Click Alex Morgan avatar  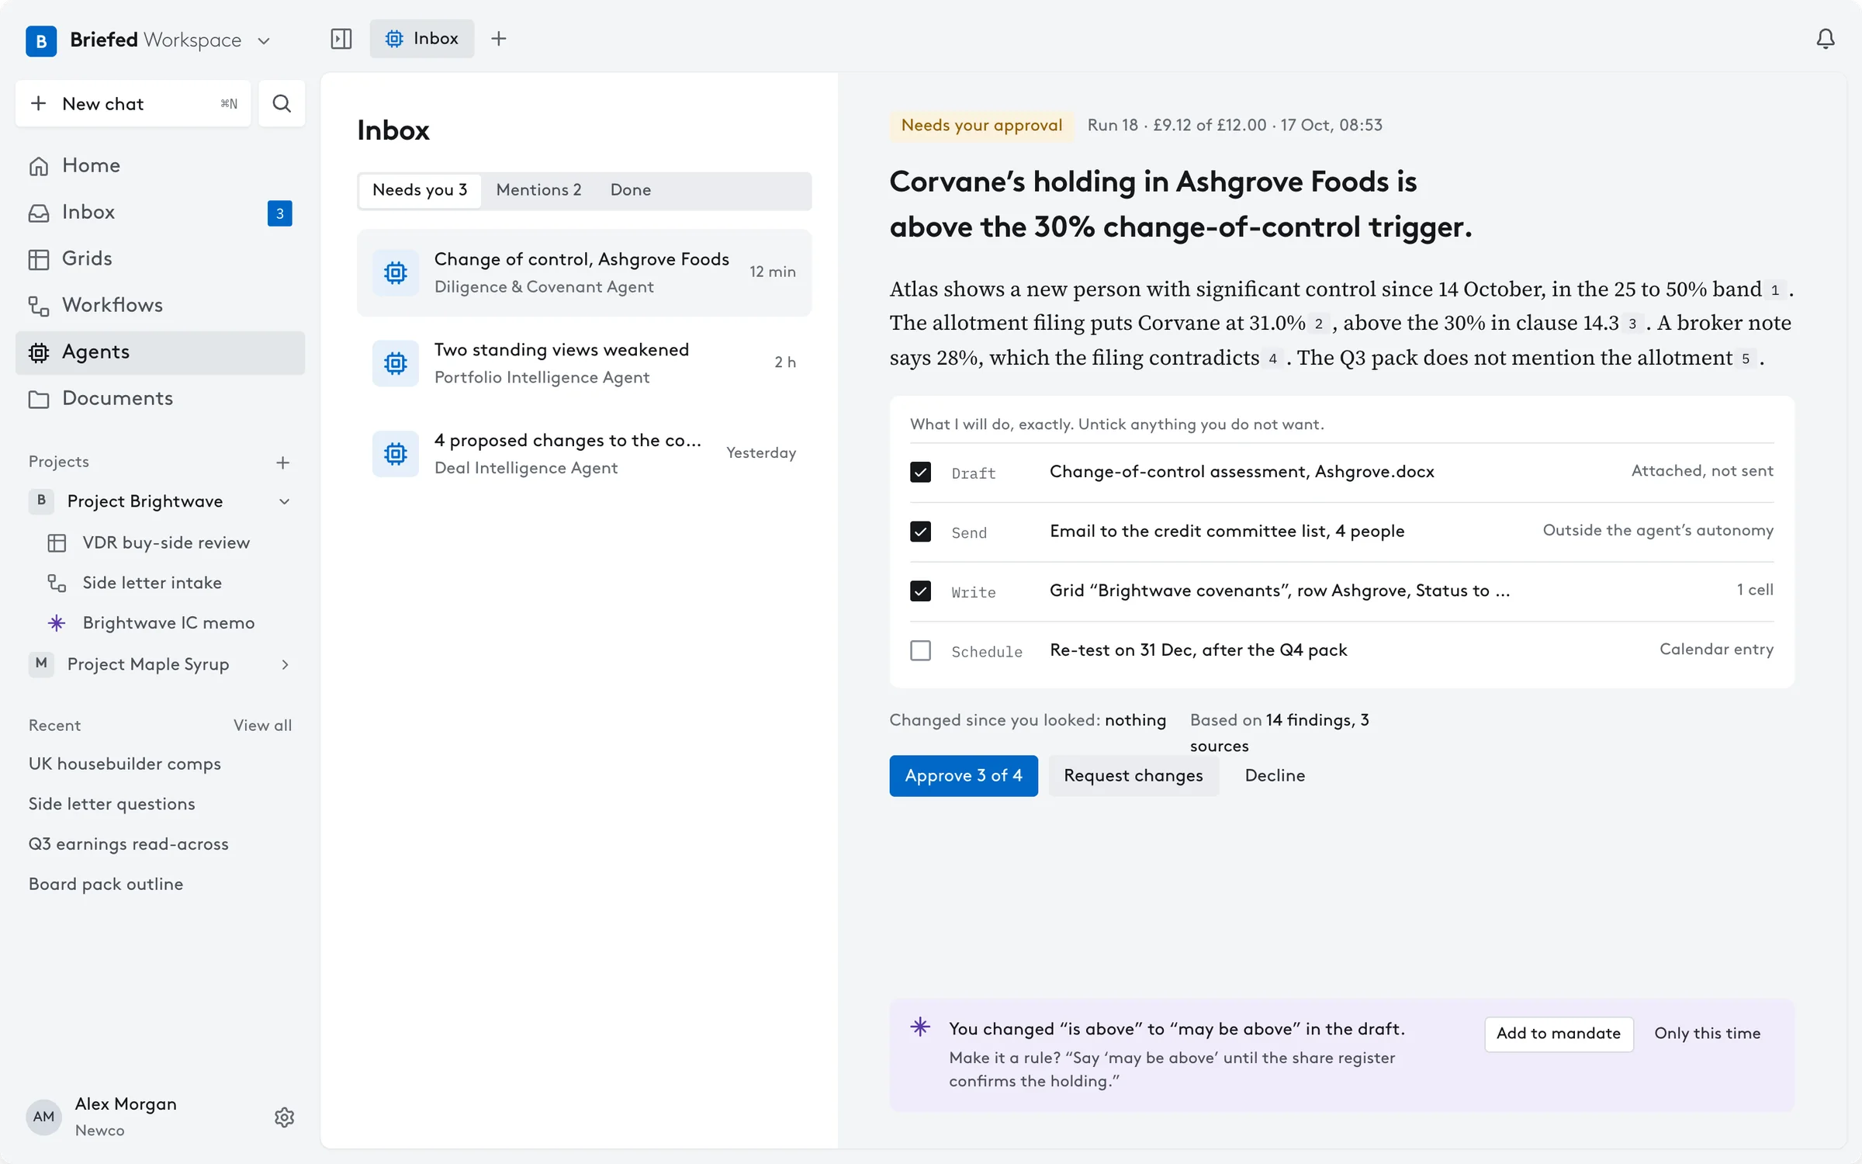point(43,1117)
